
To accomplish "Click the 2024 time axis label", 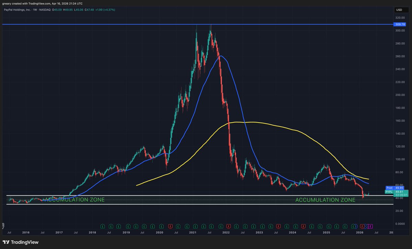I will [x=292, y=233].
